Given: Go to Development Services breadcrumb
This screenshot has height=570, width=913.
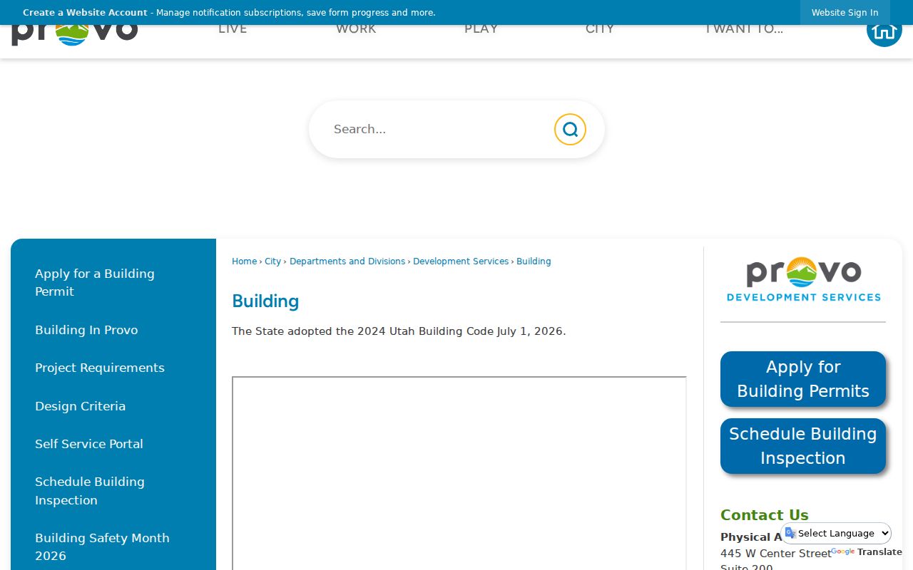Looking at the screenshot, I should tap(461, 261).
